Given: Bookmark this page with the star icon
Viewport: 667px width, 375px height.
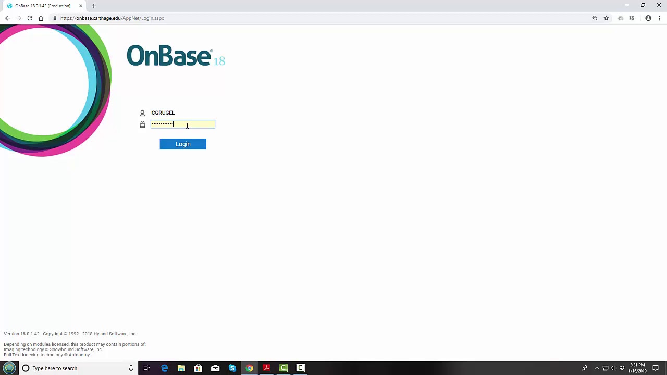Looking at the screenshot, I should (x=606, y=18).
